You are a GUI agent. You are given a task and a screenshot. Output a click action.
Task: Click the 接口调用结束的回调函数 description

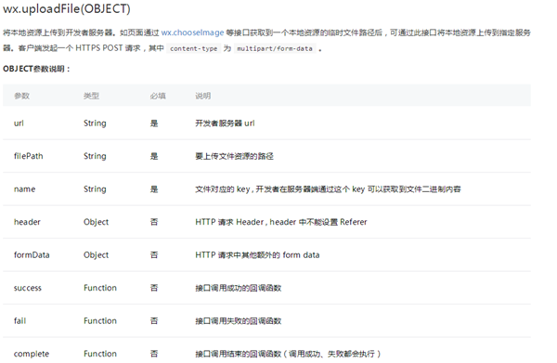288,354
